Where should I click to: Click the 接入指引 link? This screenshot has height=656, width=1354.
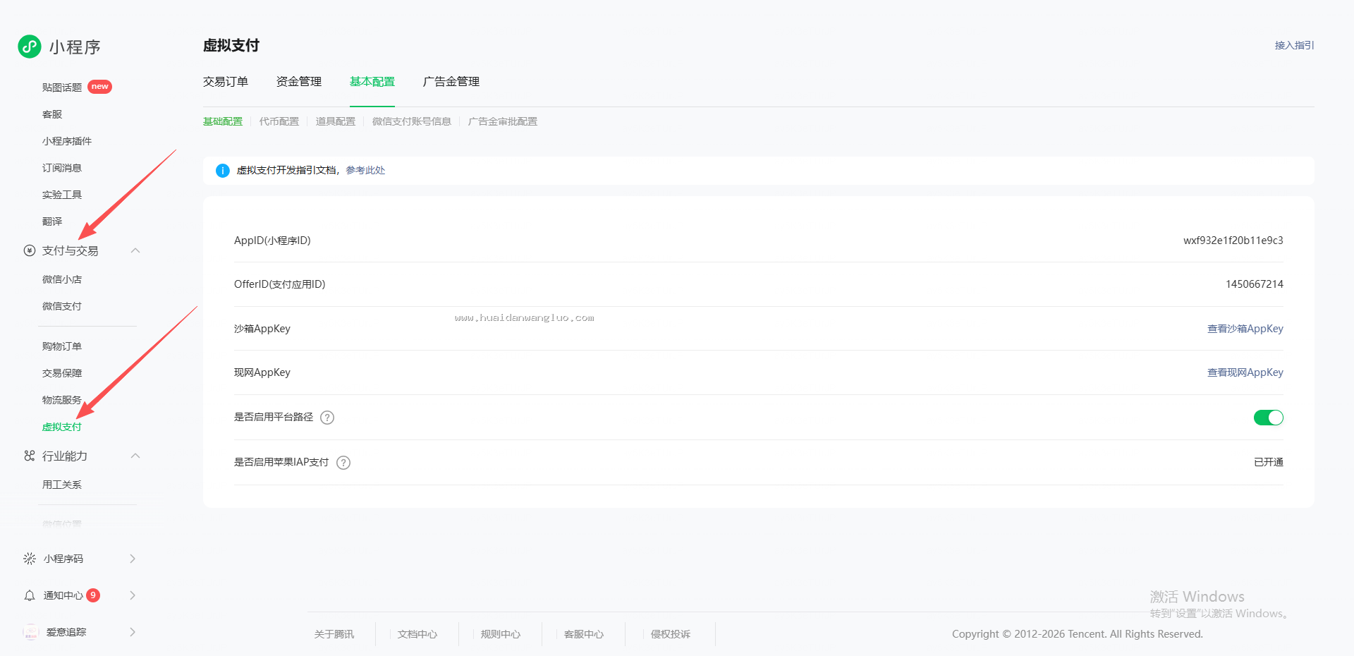1294,45
